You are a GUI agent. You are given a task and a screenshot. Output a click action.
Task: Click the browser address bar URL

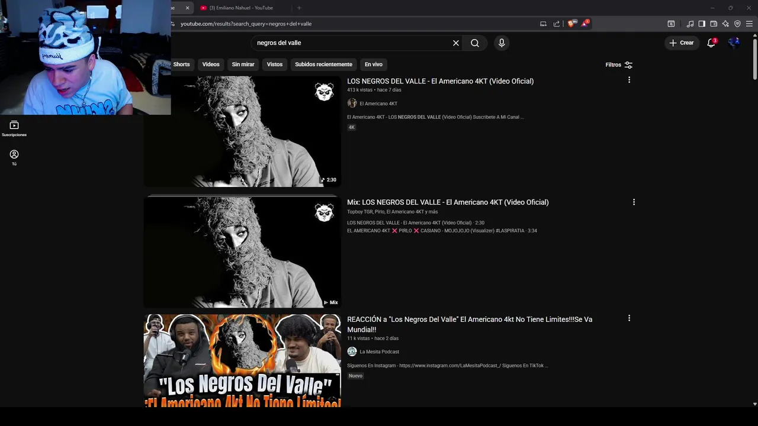click(x=246, y=24)
